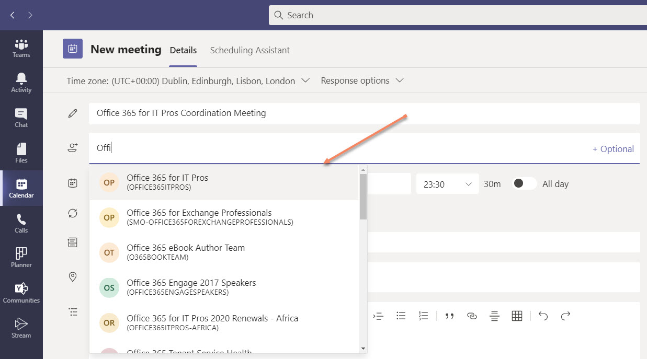This screenshot has height=359, width=647.
Task: Insert a numbered list
Action: 424,316
